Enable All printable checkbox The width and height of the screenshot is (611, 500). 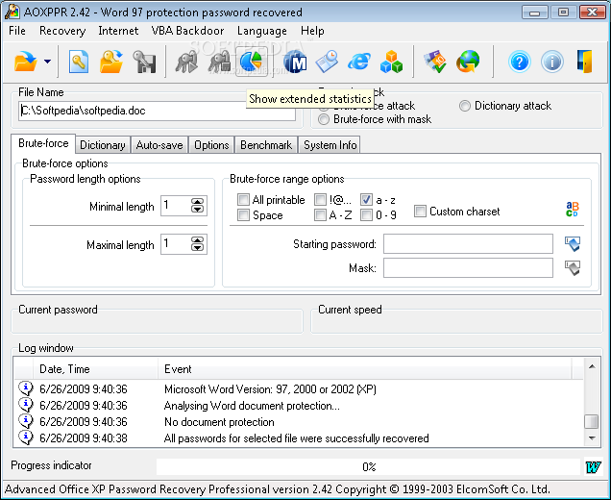coord(243,200)
